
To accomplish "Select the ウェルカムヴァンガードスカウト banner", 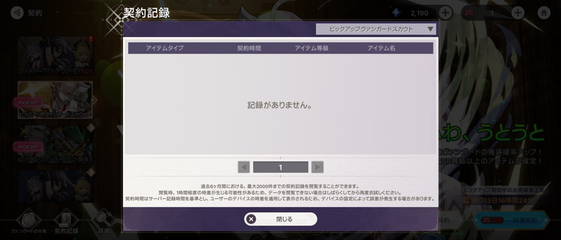I will [x=56, y=56].
